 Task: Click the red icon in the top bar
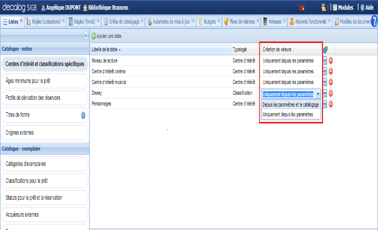click(x=303, y=8)
